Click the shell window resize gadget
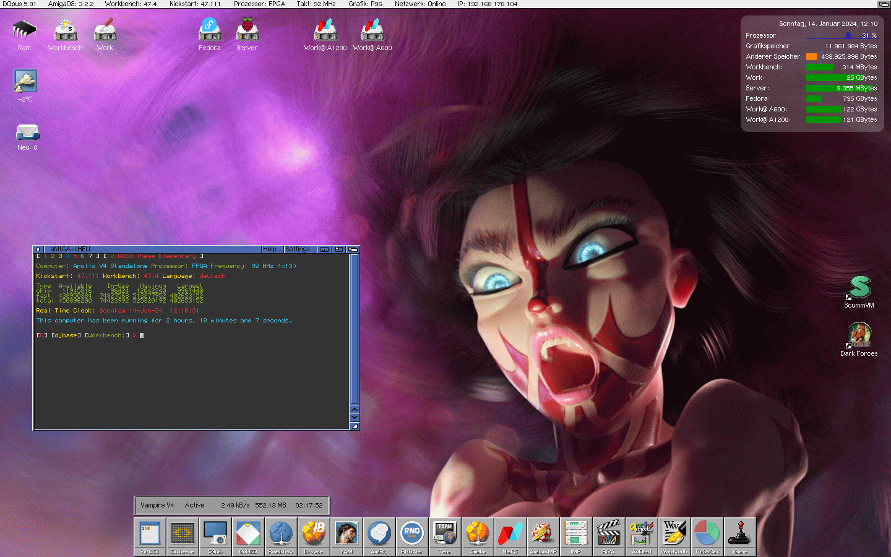Image resolution: width=891 pixels, height=557 pixels. tap(355, 426)
